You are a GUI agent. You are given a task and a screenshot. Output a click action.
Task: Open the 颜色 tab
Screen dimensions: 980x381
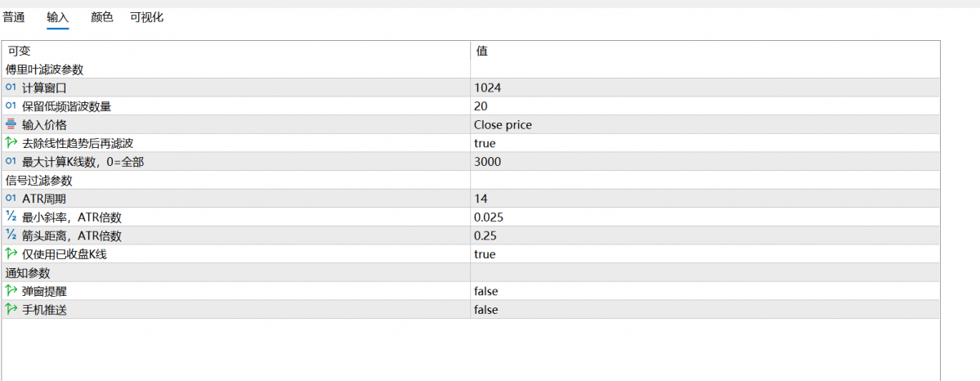pyautogui.click(x=102, y=17)
